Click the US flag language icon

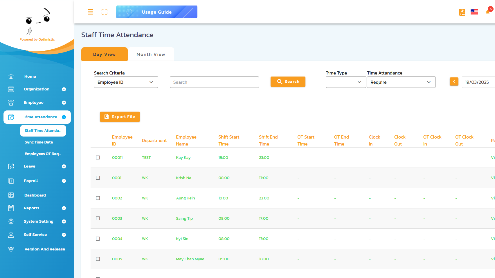474,12
